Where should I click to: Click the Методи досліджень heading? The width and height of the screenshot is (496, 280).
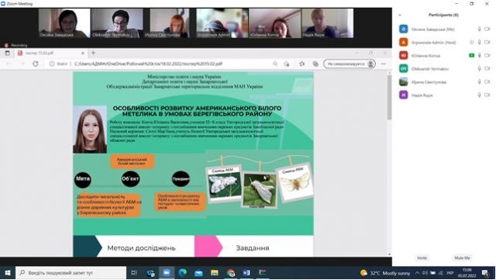[141, 248]
